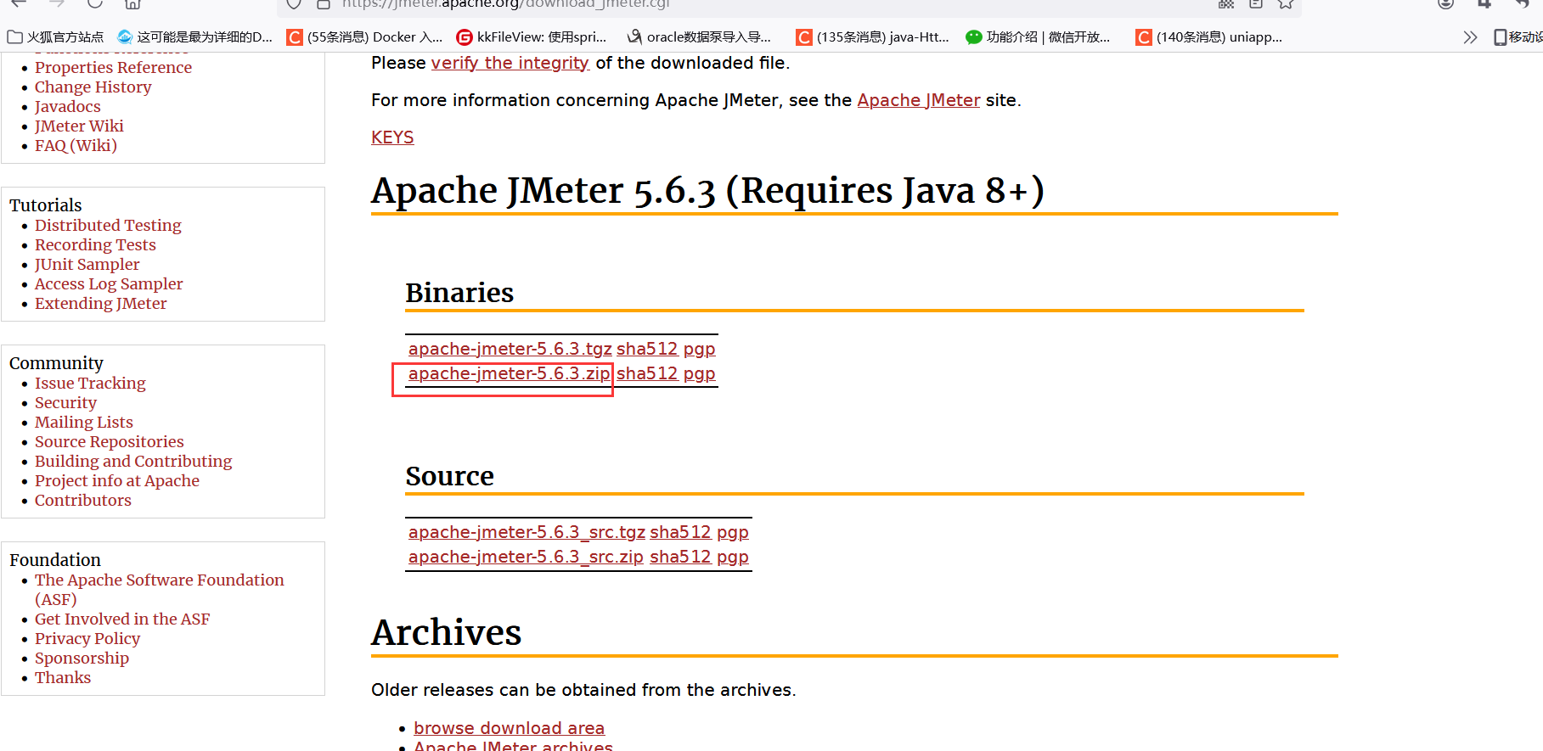This screenshot has width=1543, height=751.
Task: Open the (140条消息) uniapp bookmark
Action: tap(1210, 36)
